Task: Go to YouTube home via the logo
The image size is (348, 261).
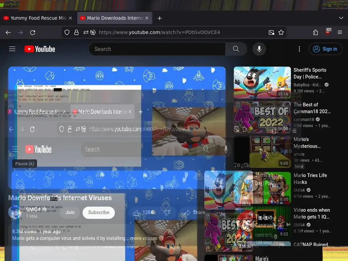Action: tap(40, 49)
